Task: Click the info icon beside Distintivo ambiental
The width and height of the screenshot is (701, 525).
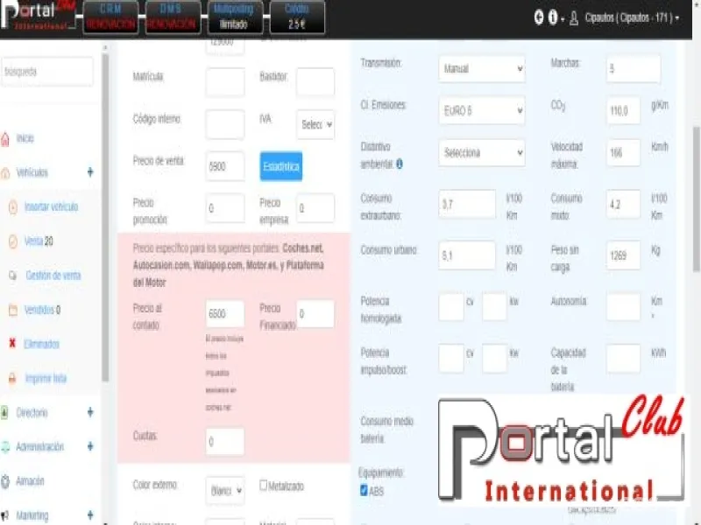Action: pos(400,164)
